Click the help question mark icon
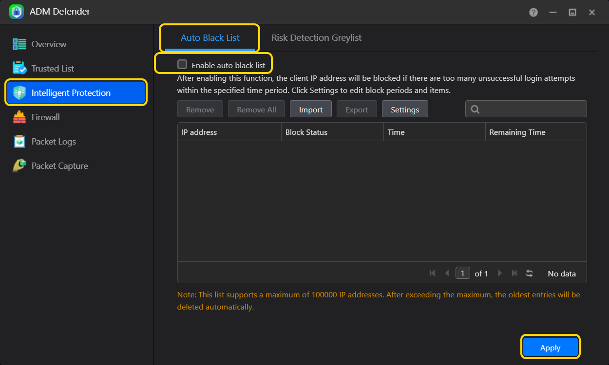This screenshot has width=609, height=365. pyautogui.click(x=533, y=12)
